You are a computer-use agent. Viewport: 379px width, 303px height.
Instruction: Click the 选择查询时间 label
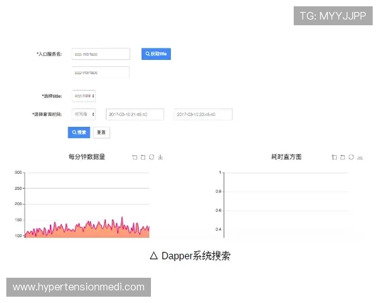[x=47, y=114]
